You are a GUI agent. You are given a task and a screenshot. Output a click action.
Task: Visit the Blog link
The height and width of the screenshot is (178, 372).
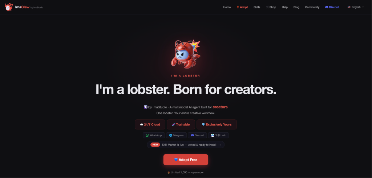coord(296,7)
